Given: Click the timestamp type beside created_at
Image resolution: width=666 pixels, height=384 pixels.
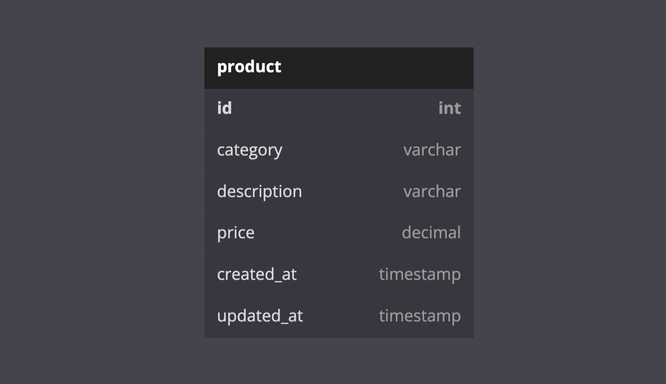Looking at the screenshot, I should 420,274.
